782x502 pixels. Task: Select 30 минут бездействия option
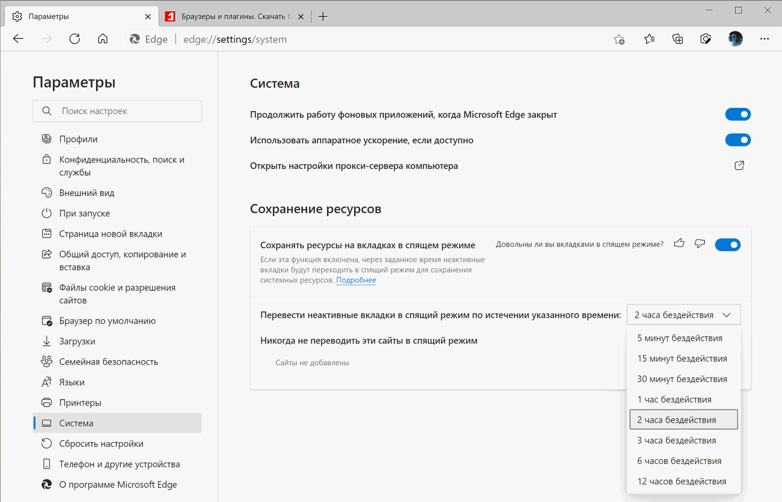682,379
